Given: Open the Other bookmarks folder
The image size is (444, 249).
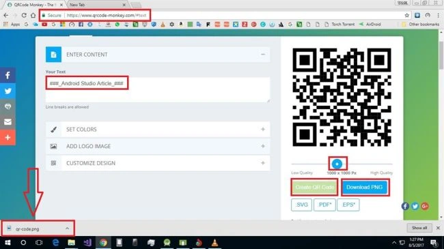Looking at the screenshot, I should tap(421, 25).
